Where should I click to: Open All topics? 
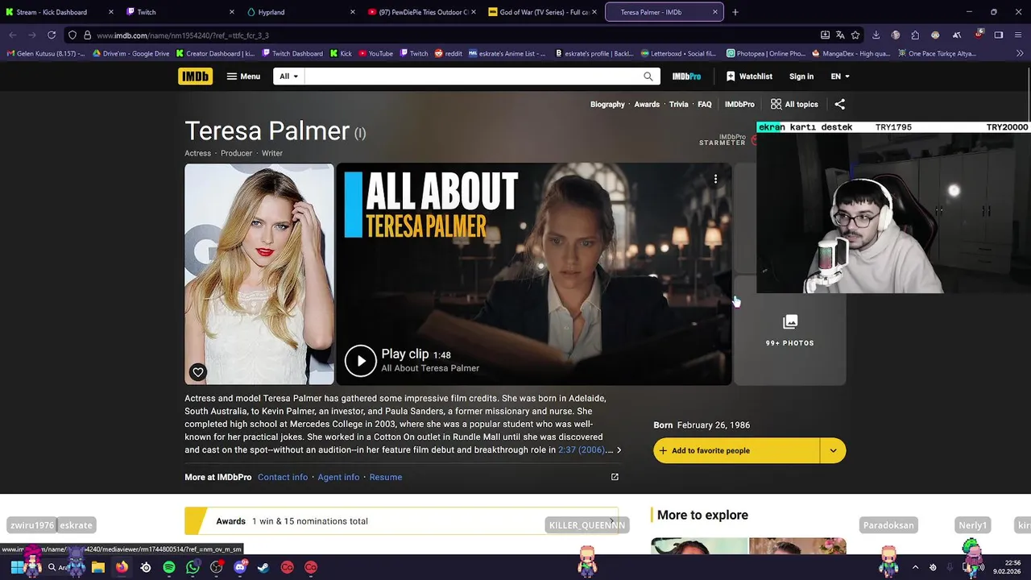pos(794,104)
